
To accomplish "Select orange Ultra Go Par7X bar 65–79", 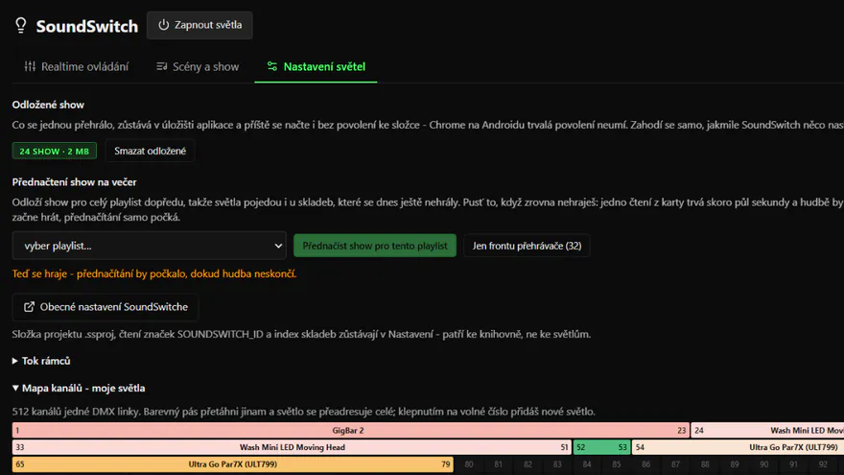I will (x=232, y=464).
